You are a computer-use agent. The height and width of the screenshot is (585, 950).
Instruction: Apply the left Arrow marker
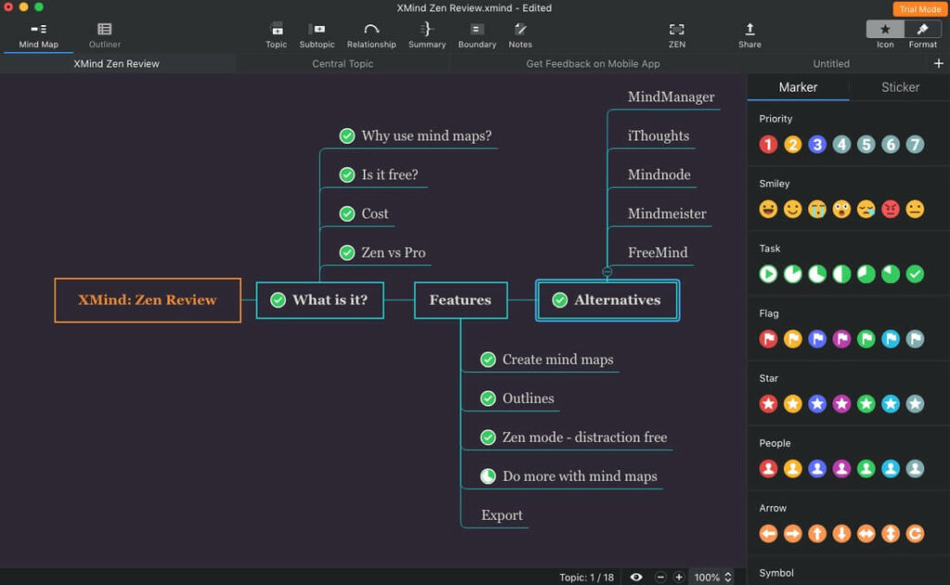(768, 533)
